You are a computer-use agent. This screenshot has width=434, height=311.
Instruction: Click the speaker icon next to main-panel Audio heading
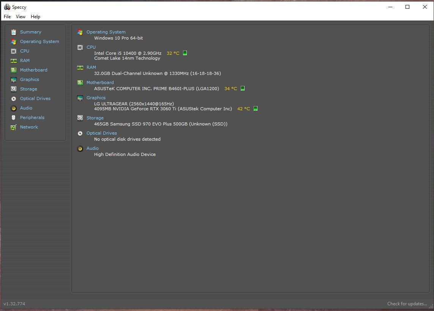click(80, 149)
